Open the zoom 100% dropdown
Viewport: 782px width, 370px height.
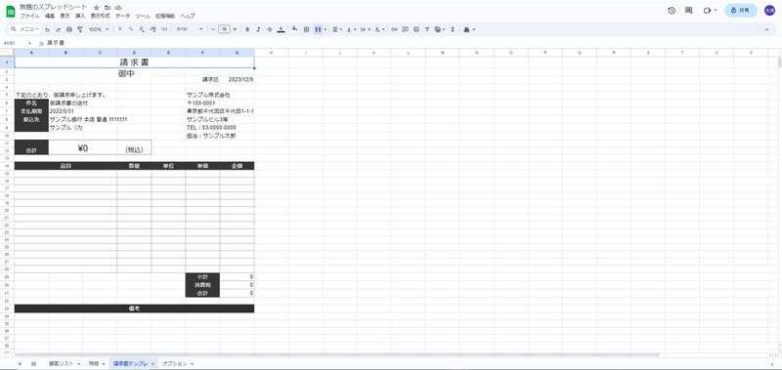(99, 29)
